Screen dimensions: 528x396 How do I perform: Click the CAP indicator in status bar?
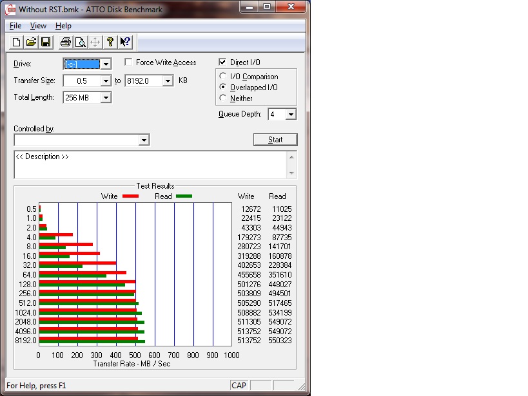pyautogui.click(x=239, y=386)
